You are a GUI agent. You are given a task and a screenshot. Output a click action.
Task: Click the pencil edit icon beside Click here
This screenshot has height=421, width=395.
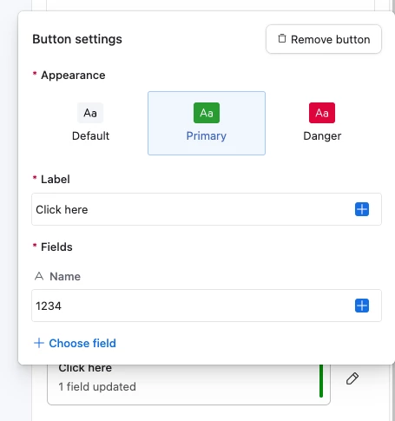352,378
